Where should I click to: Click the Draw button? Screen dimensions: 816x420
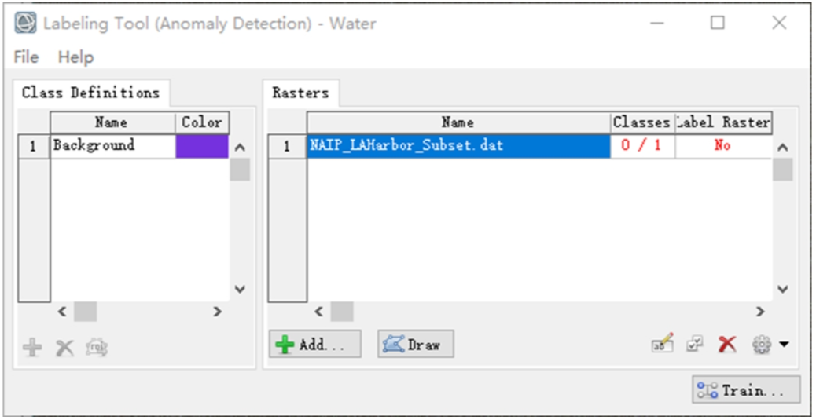tap(416, 344)
